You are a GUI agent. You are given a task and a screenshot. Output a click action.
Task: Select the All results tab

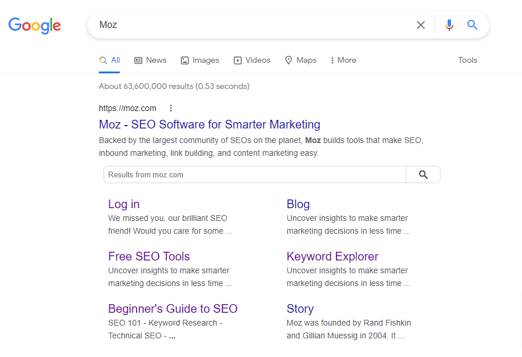[109, 60]
